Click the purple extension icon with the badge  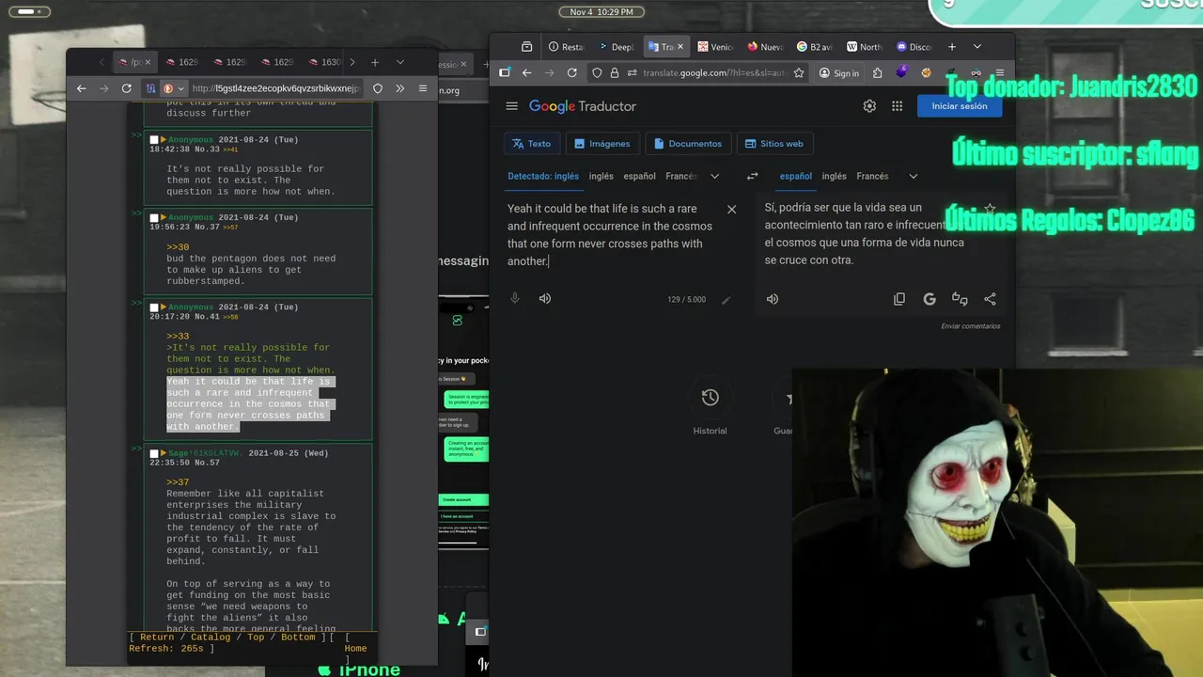click(902, 72)
